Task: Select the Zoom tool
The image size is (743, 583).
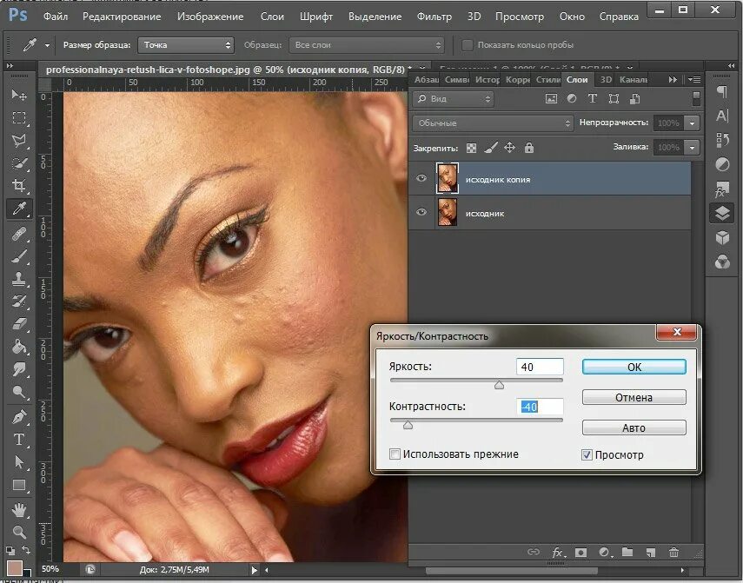Action: click(x=19, y=532)
